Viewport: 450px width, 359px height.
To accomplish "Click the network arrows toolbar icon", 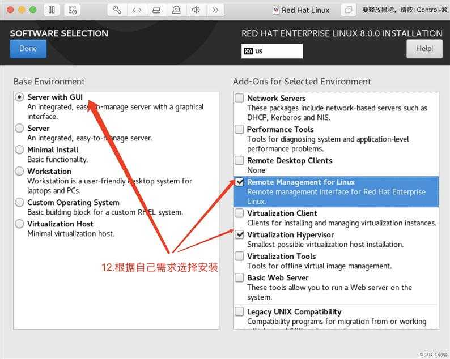I will pos(137,10).
